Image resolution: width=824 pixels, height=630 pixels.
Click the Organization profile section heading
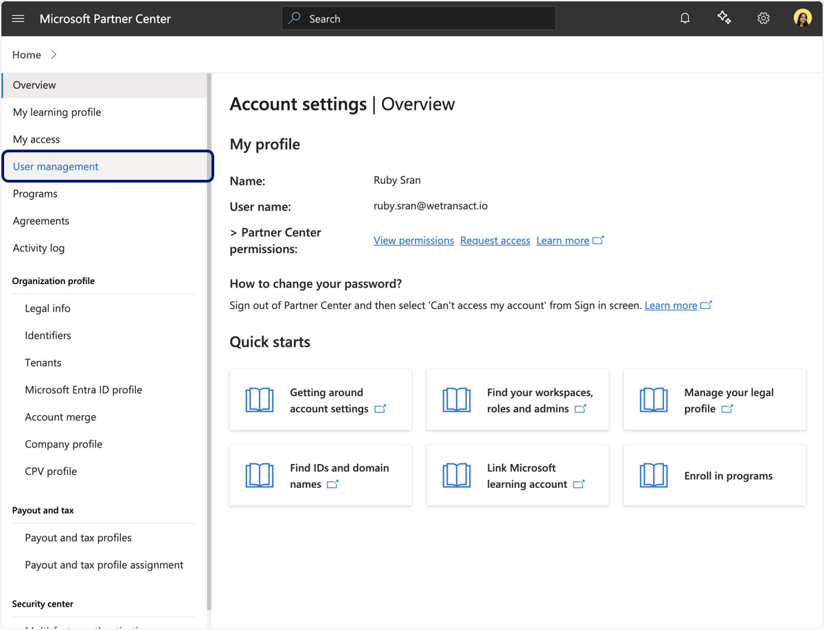(x=54, y=281)
